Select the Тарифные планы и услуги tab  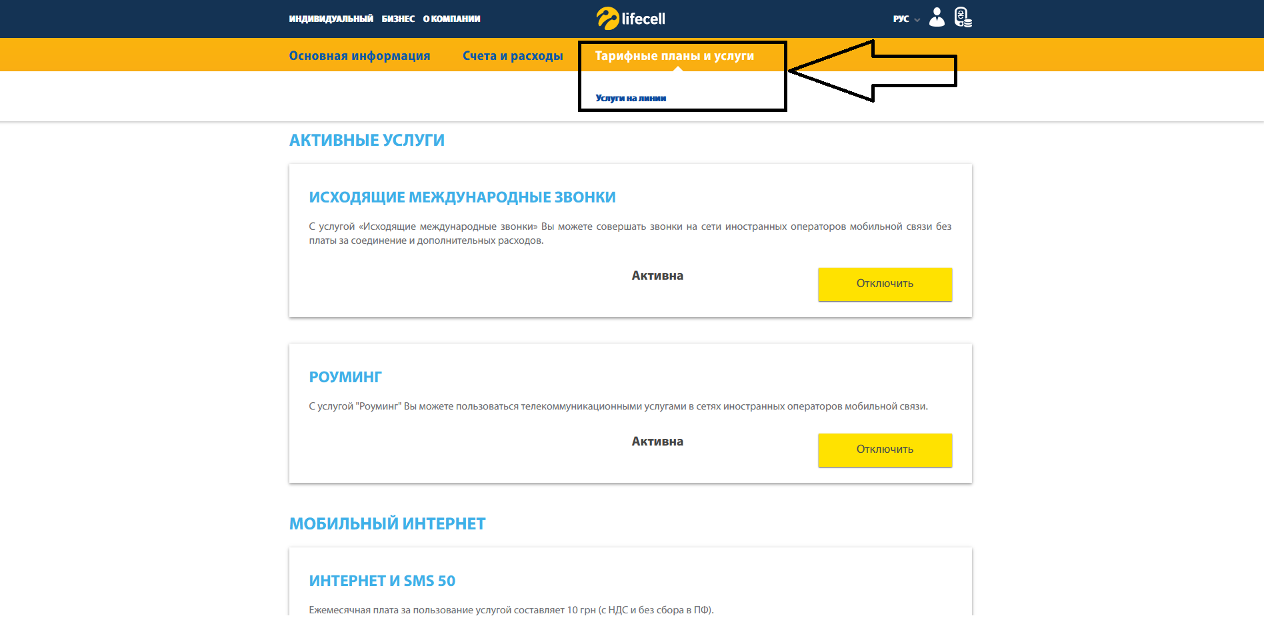674,56
